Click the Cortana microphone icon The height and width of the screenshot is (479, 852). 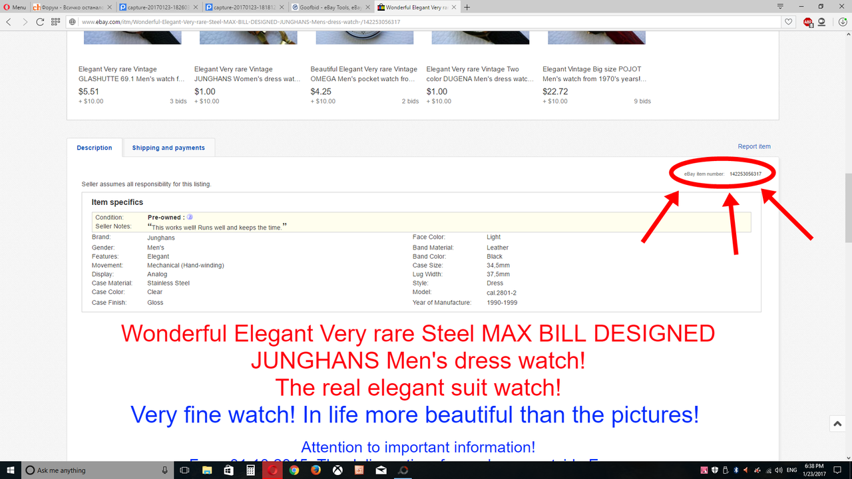pos(164,470)
